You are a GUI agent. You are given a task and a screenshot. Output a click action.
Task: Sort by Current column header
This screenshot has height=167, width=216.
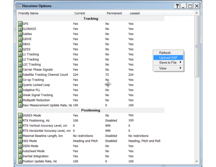tap(89, 13)
